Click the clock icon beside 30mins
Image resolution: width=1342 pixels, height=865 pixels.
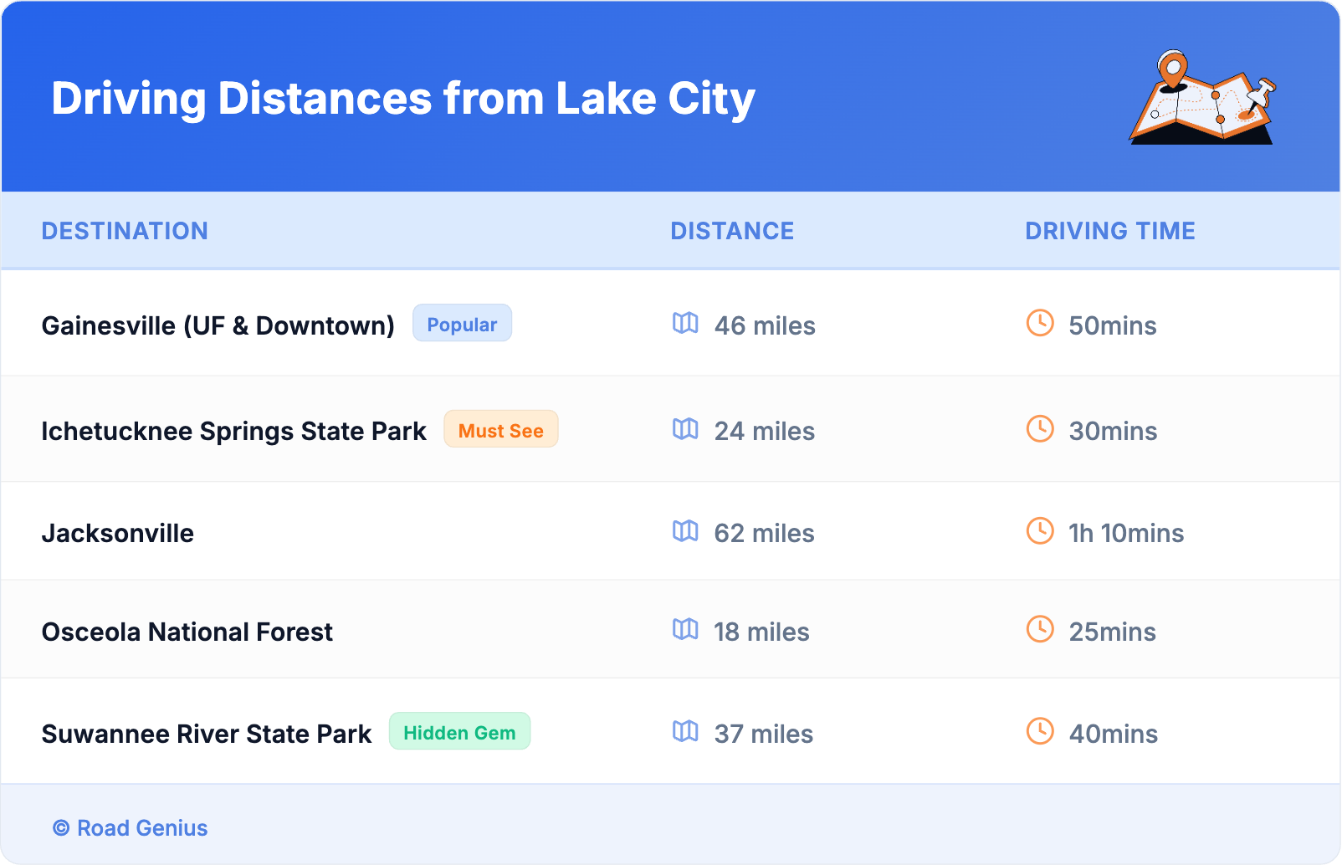click(1040, 429)
